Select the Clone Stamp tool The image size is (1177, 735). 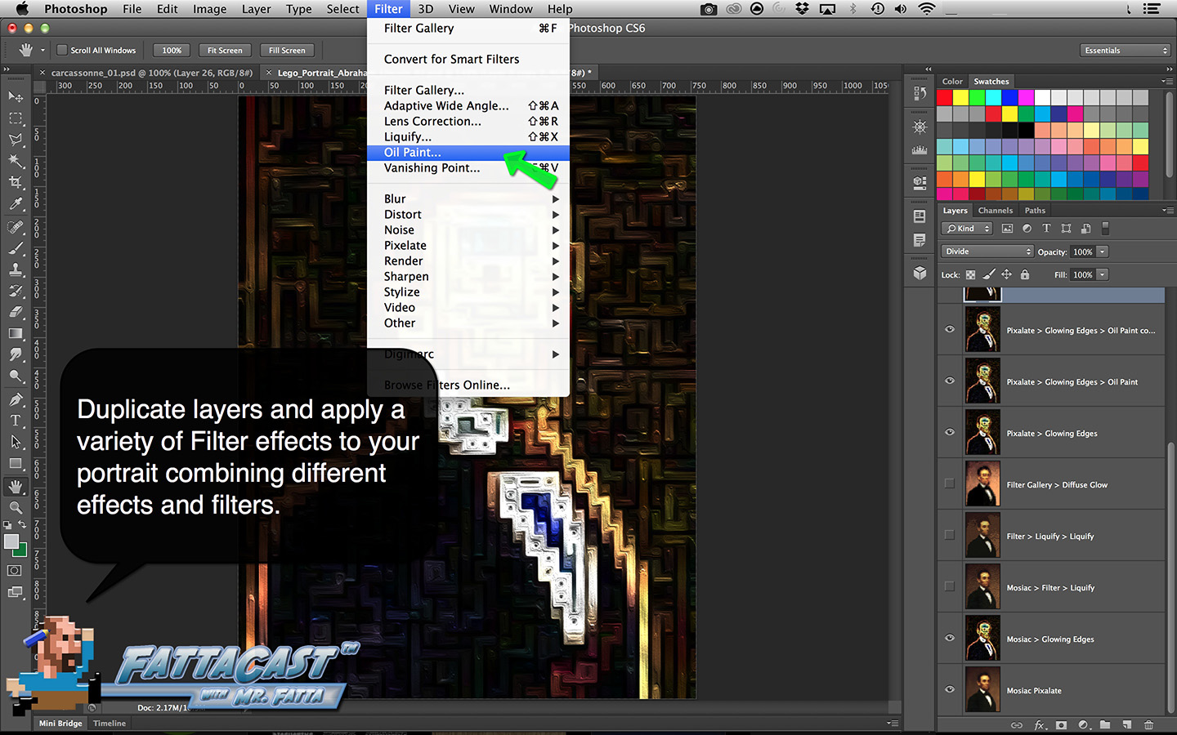[16, 269]
